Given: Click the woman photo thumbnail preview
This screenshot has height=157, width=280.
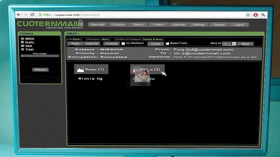Looking at the screenshot, I should [x=142, y=75].
